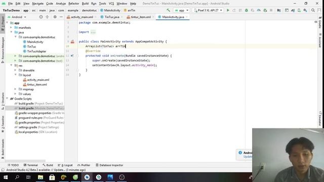The image size is (324, 182).
Task: Click the override gutter marker beside onCreate
Action: [x=72, y=56]
